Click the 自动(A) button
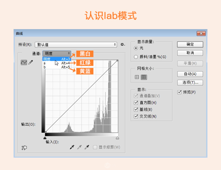Viewport: 221px width, 170px height. [190, 74]
